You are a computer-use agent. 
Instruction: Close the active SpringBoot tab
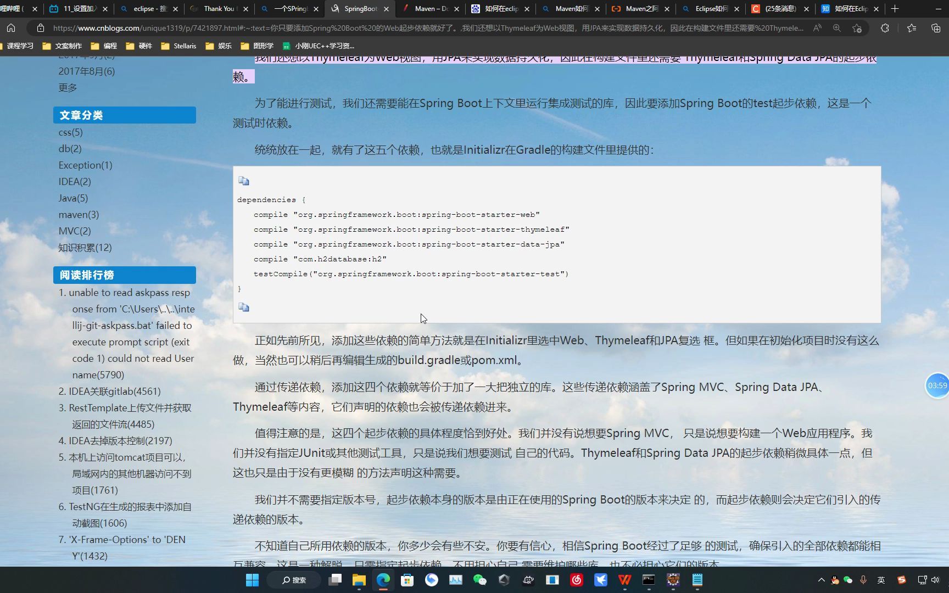(x=386, y=9)
